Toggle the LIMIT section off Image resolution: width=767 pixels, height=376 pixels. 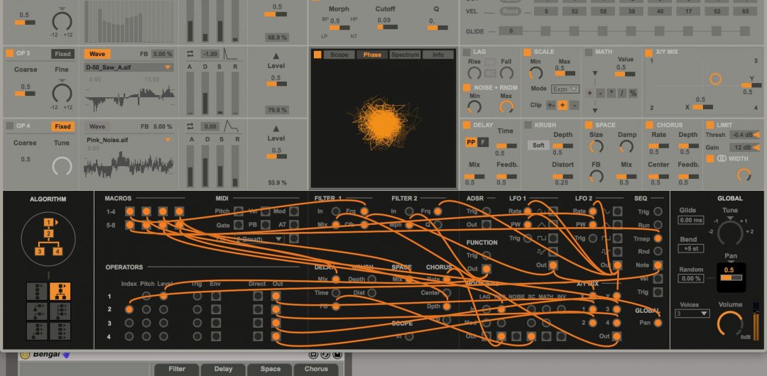click(709, 125)
